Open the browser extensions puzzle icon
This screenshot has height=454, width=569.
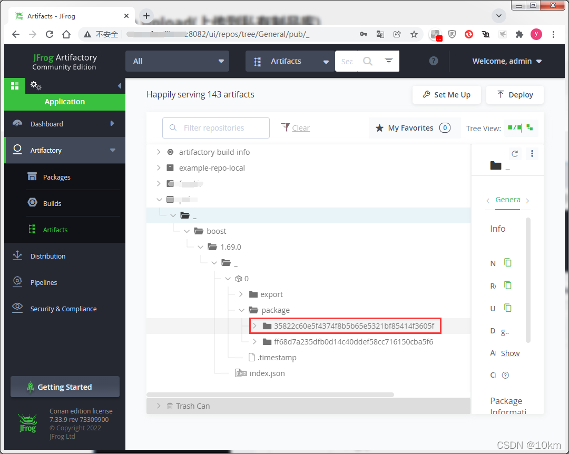pyautogui.click(x=519, y=34)
